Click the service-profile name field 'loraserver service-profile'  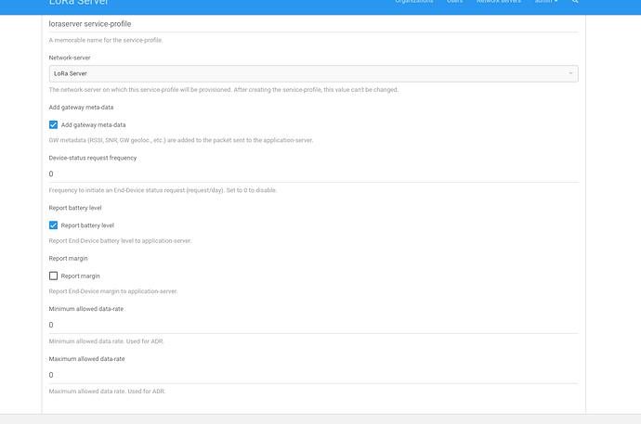point(313,24)
